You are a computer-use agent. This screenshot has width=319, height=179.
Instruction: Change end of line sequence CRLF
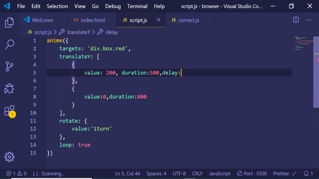coord(197,174)
